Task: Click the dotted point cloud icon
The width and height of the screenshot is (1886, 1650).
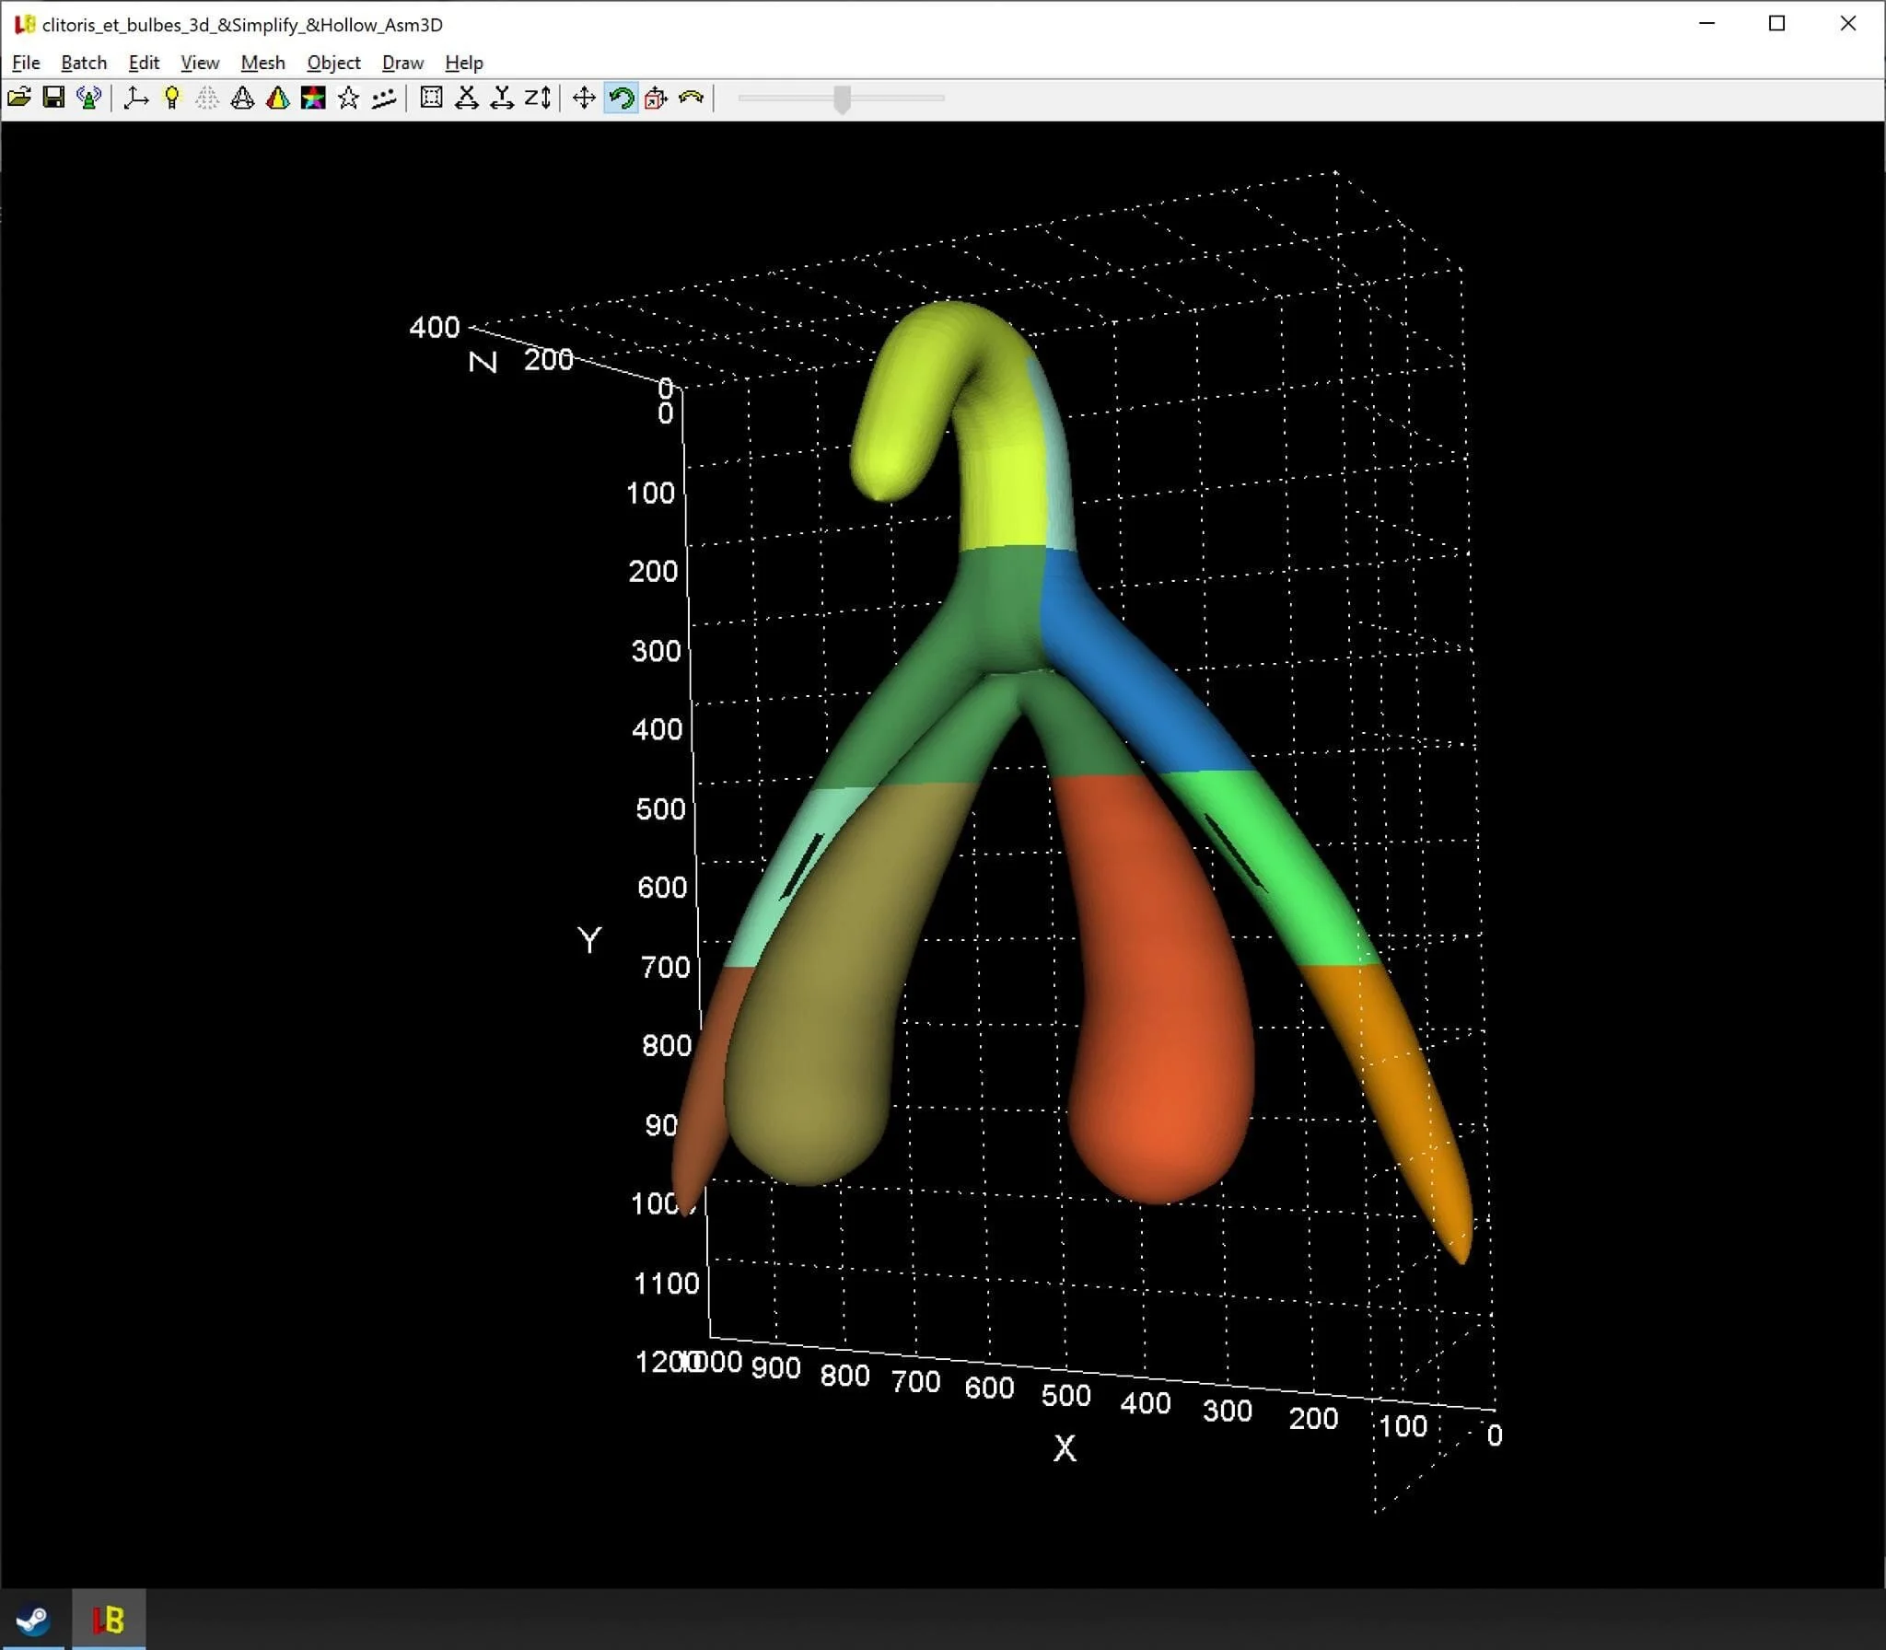Action: [384, 98]
